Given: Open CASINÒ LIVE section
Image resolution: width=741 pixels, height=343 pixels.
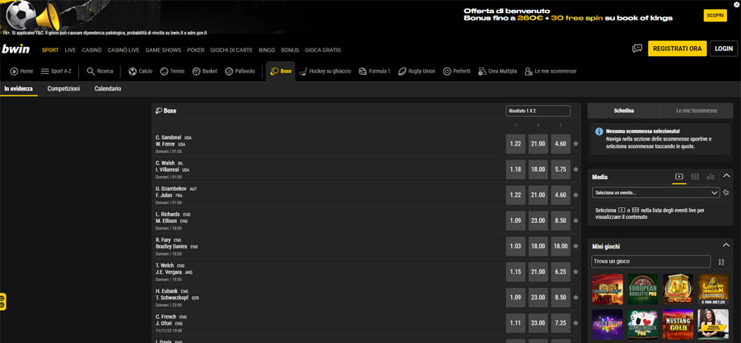Looking at the screenshot, I should [x=123, y=50].
